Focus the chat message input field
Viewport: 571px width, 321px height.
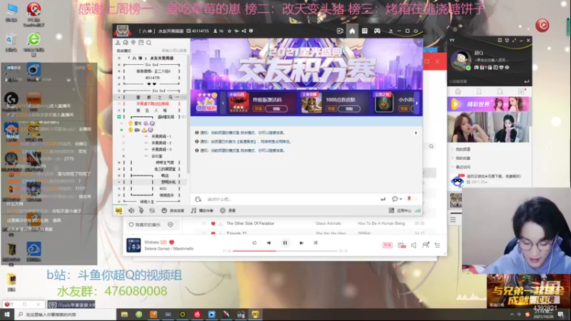click(x=291, y=199)
